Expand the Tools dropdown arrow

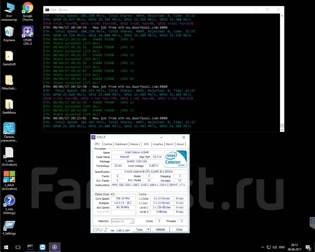pyautogui.click(x=148, y=229)
